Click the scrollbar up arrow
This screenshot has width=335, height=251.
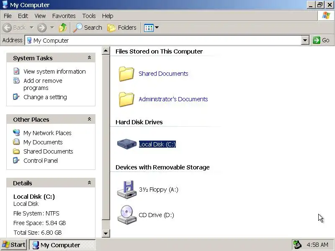106,51
